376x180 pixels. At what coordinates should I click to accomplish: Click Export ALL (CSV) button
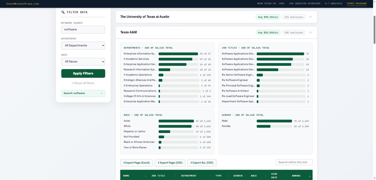point(202,163)
